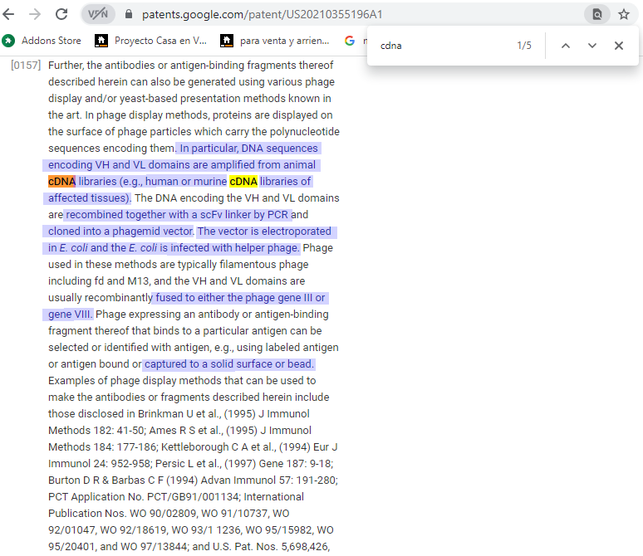Open the Addons Store bookmark
643x556 pixels.
(43, 40)
